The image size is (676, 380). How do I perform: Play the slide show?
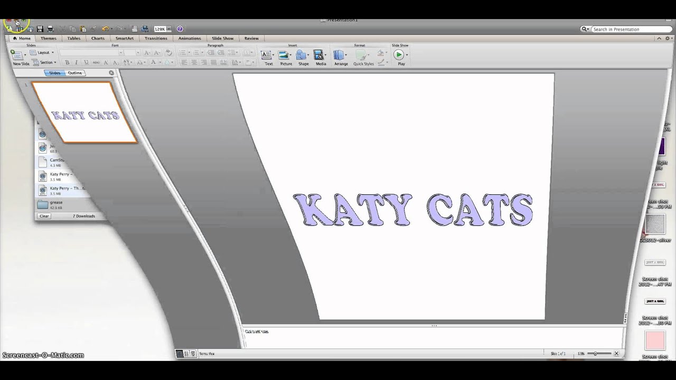(x=400, y=58)
